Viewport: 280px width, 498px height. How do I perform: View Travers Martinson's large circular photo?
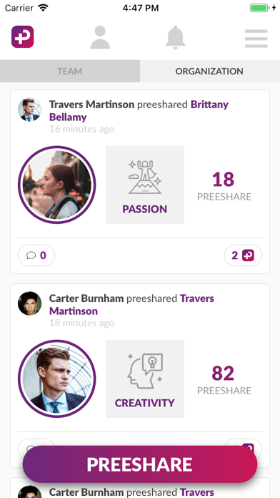(56, 379)
